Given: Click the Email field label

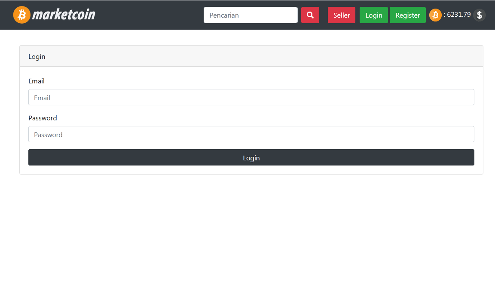Looking at the screenshot, I should click(37, 81).
